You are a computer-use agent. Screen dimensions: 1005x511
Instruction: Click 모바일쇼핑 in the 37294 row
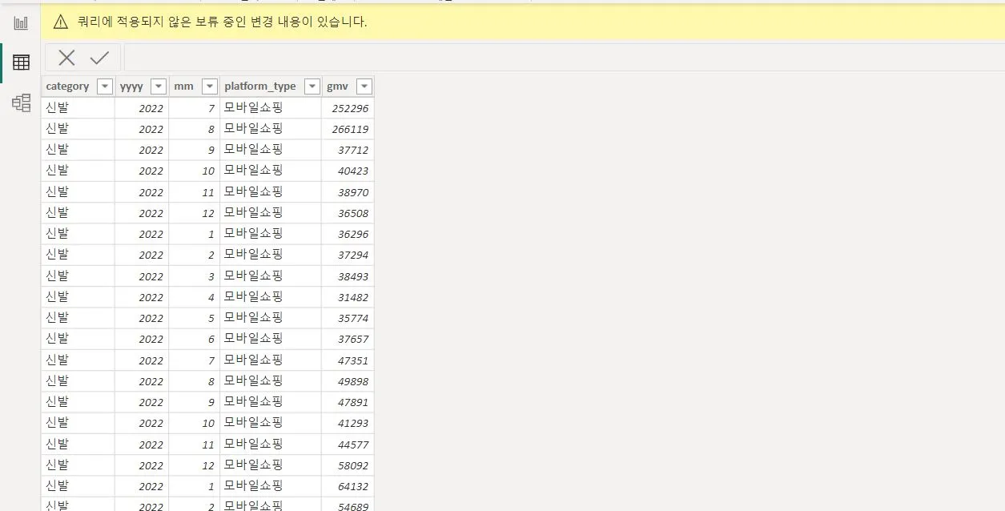click(254, 254)
